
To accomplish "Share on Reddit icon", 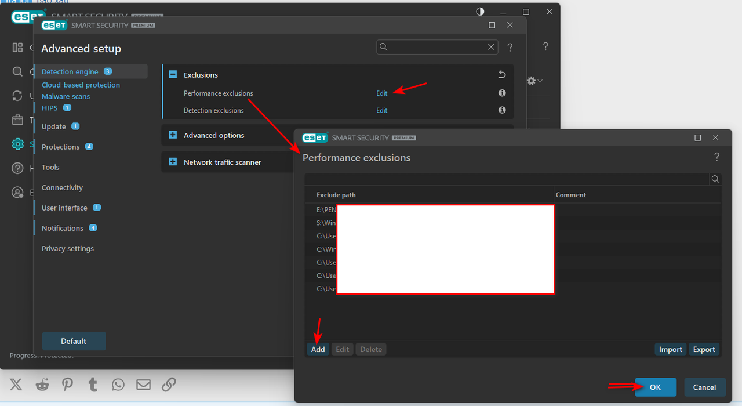I will pos(42,384).
